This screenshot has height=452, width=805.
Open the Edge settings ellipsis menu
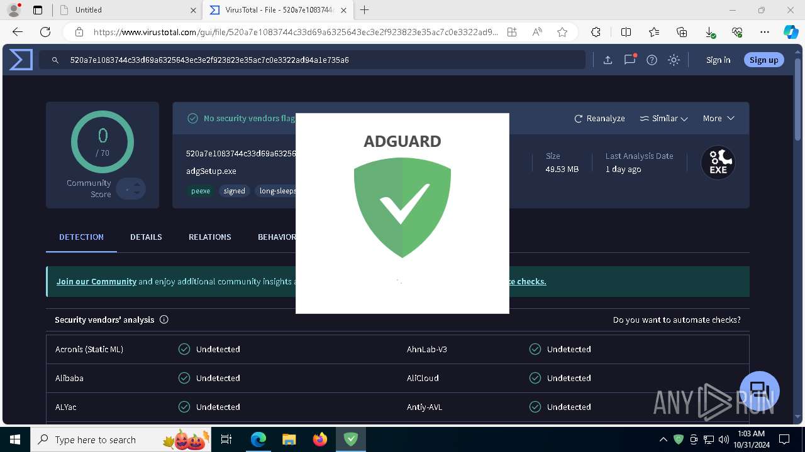point(765,32)
